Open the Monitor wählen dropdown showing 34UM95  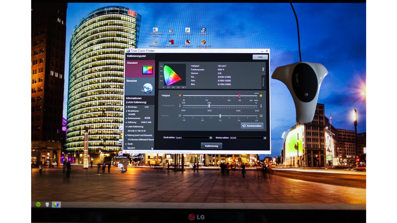248,138
